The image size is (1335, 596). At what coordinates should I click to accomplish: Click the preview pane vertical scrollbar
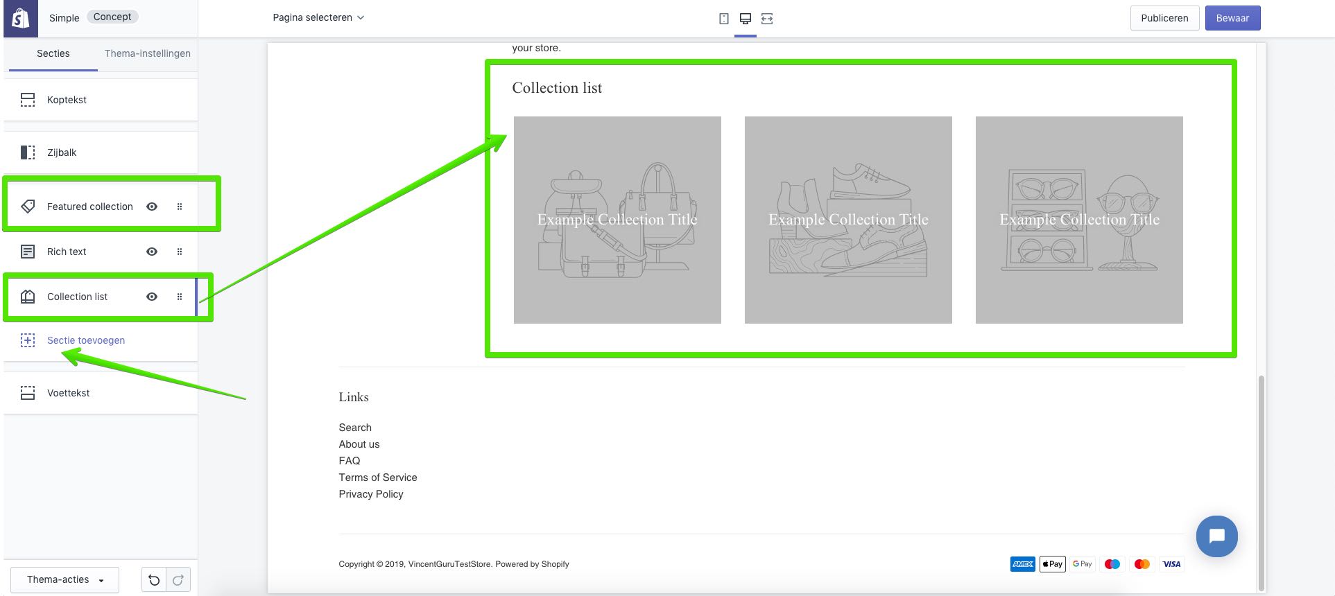[x=1261, y=483]
